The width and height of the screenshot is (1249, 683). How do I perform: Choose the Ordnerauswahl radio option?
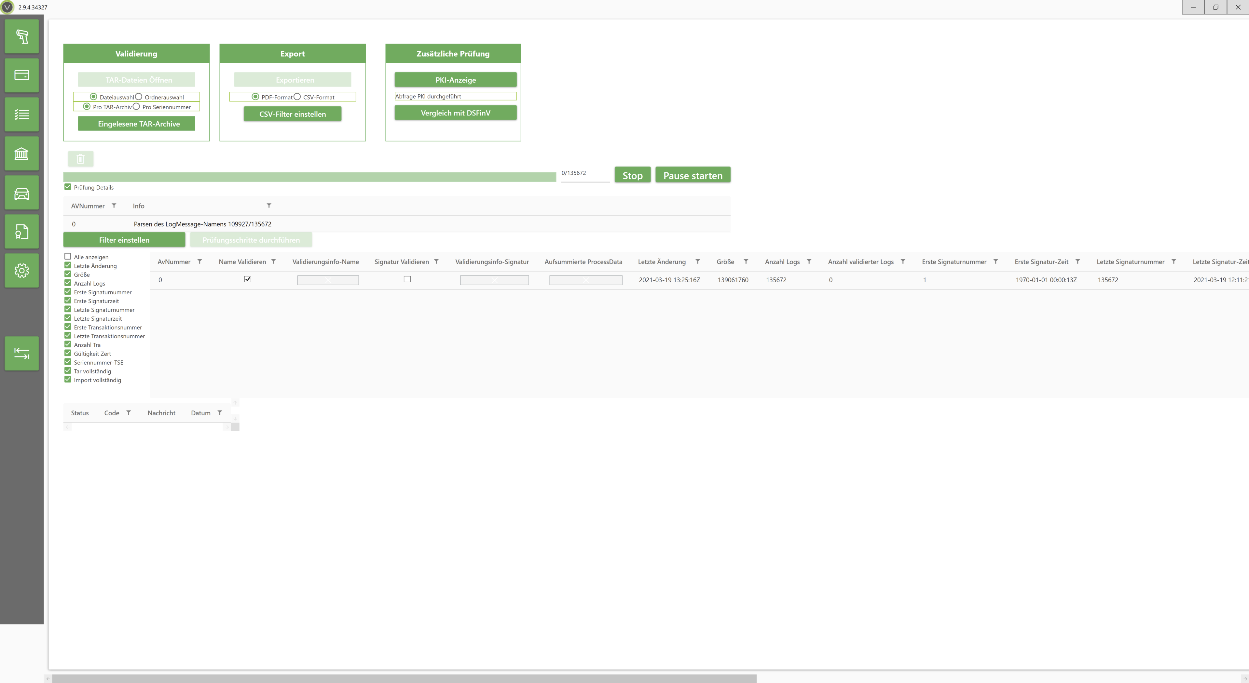(x=139, y=97)
